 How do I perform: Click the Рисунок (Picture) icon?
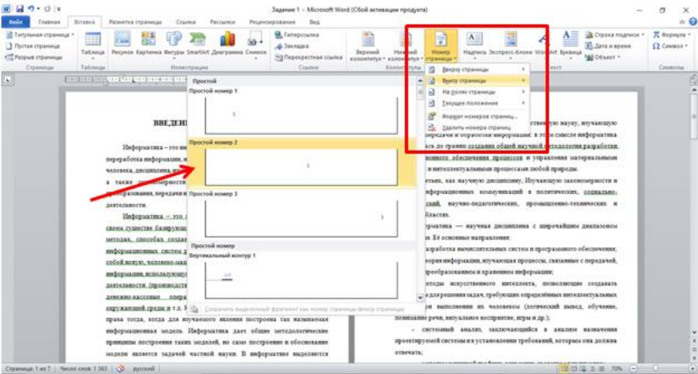[x=122, y=46]
